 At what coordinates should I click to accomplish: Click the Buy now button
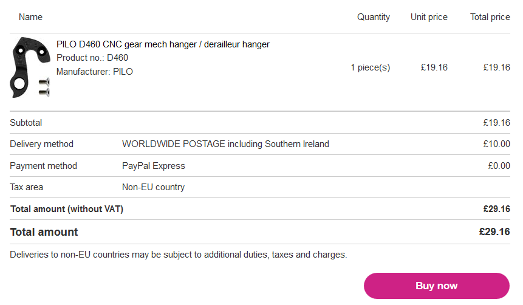tap(436, 286)
